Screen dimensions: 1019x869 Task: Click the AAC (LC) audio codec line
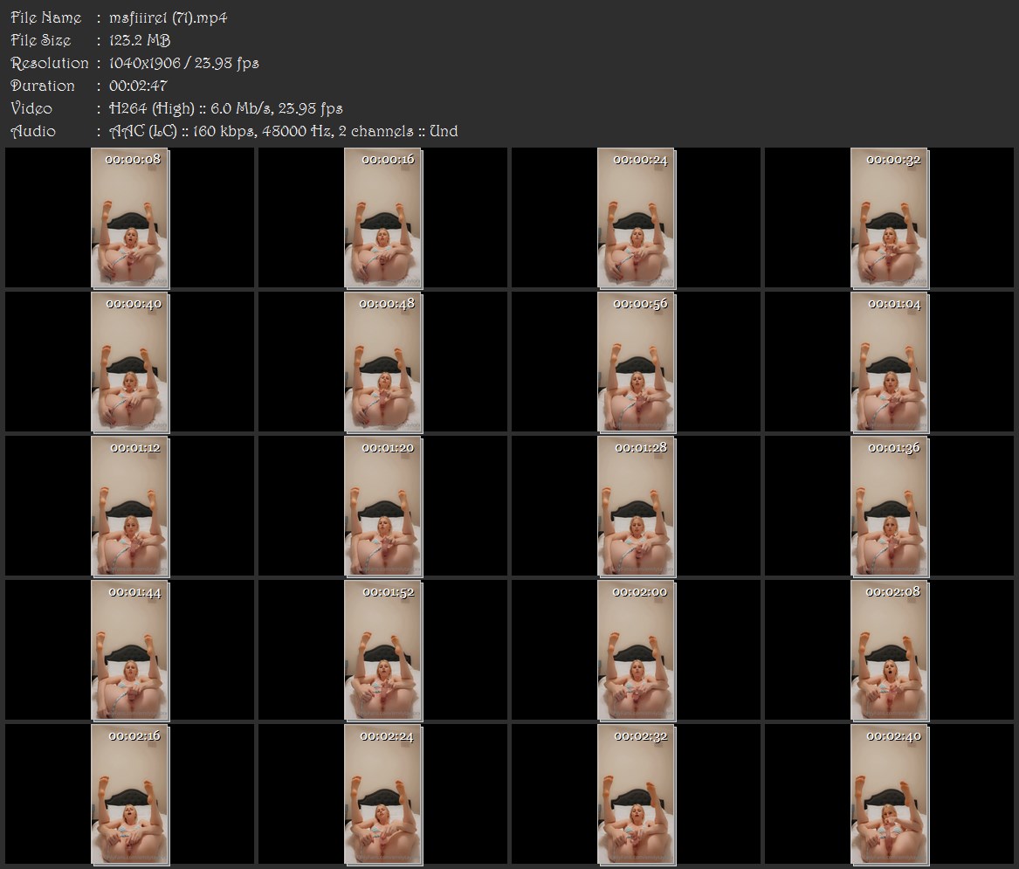[x=283, y=131]
